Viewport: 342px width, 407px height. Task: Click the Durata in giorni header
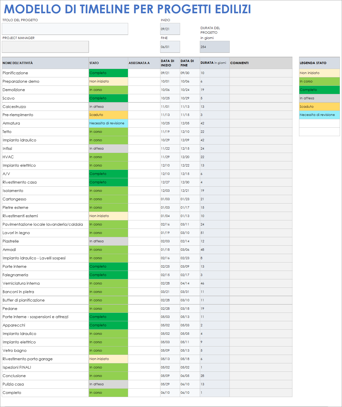coord(215,63)
